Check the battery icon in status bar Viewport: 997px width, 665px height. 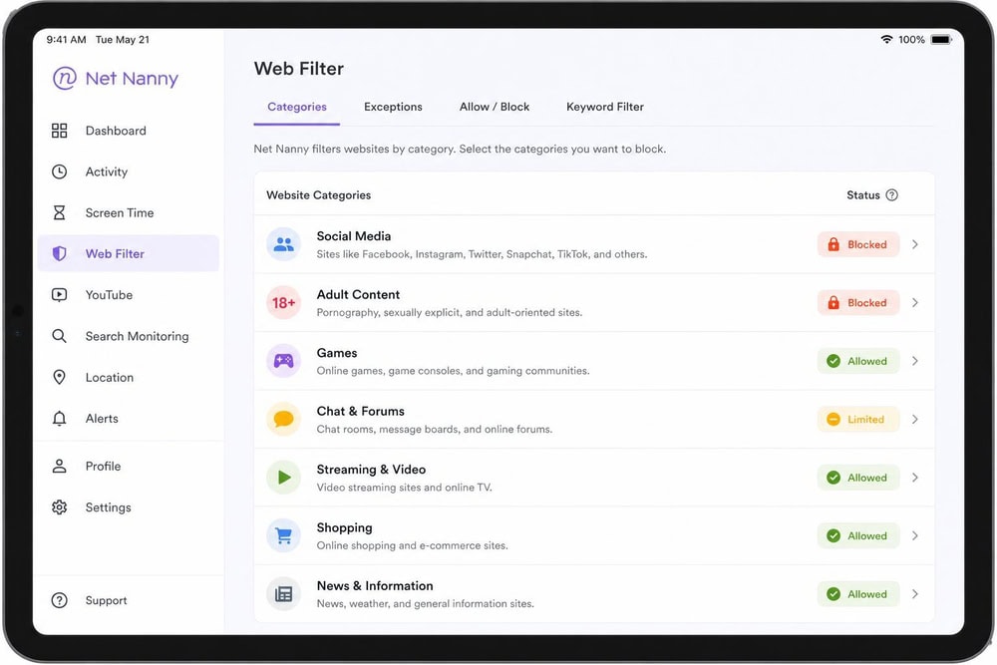942,40
